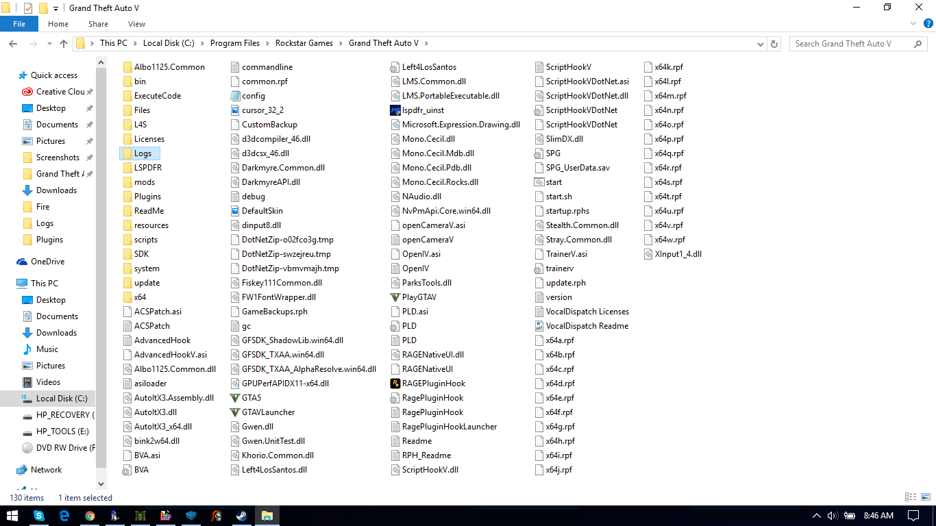Expand breadcrumb arrow after This PC

[135, 43]
